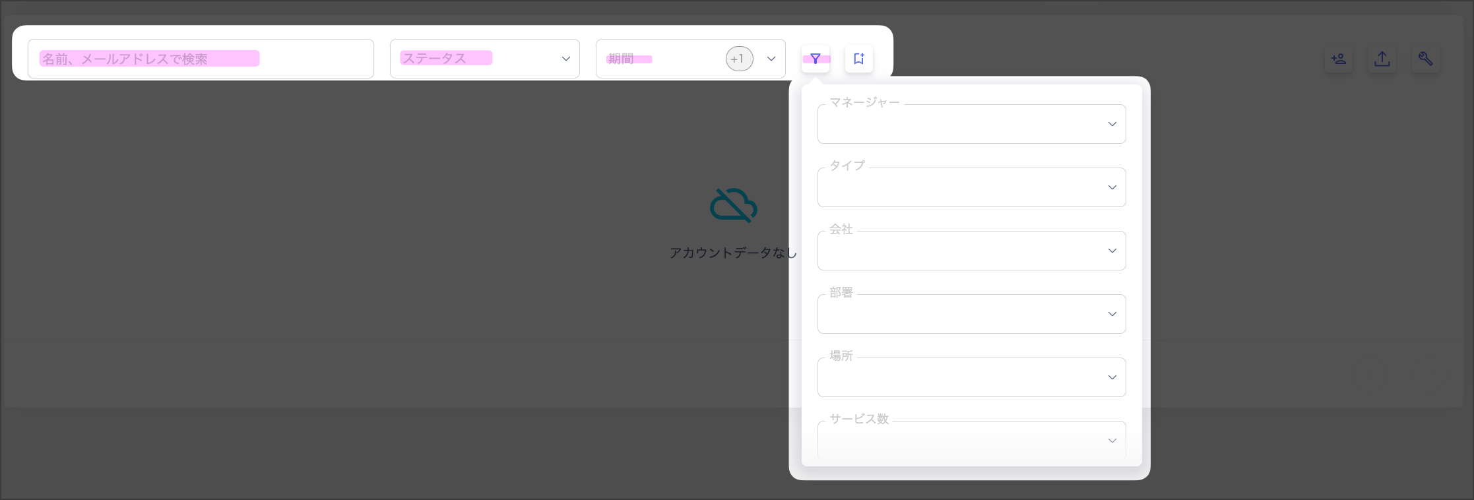The image size is (1474, 500).
Task: Expand the タイプ dropdown
Action: click(x=972, y=187)
